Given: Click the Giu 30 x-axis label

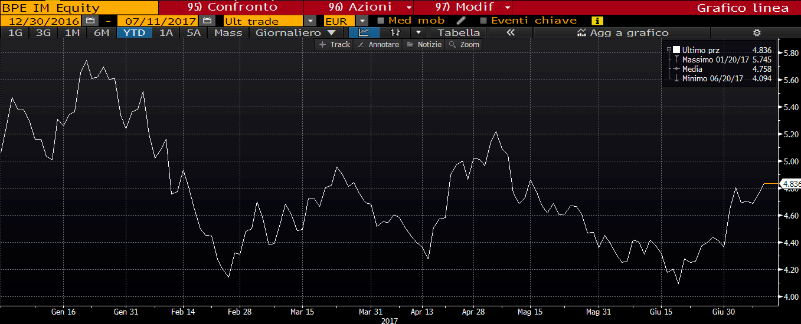Looking at the screenshot, I should (x=723, y=312).
